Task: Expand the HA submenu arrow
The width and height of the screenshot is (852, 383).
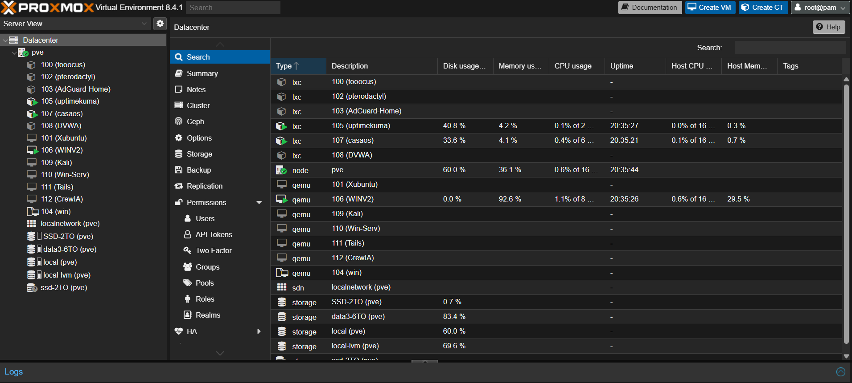Action: pos(259,331)
